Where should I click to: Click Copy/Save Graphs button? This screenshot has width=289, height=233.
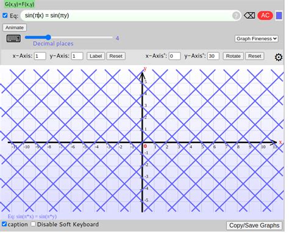click(x=254, y=225)
